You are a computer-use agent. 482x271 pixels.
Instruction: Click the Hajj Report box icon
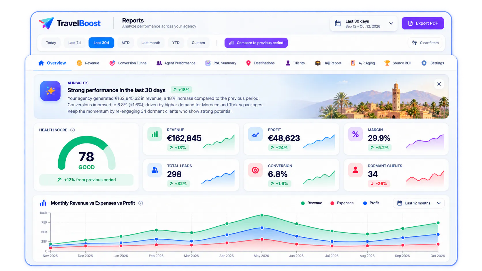tap(318, 63)
